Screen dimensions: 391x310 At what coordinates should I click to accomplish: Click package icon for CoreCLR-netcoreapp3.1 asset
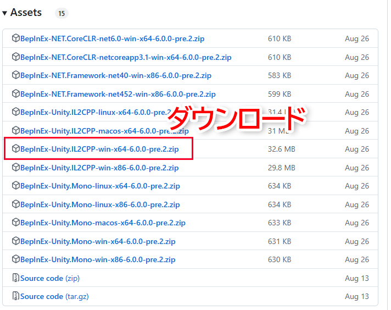[16, 57]
